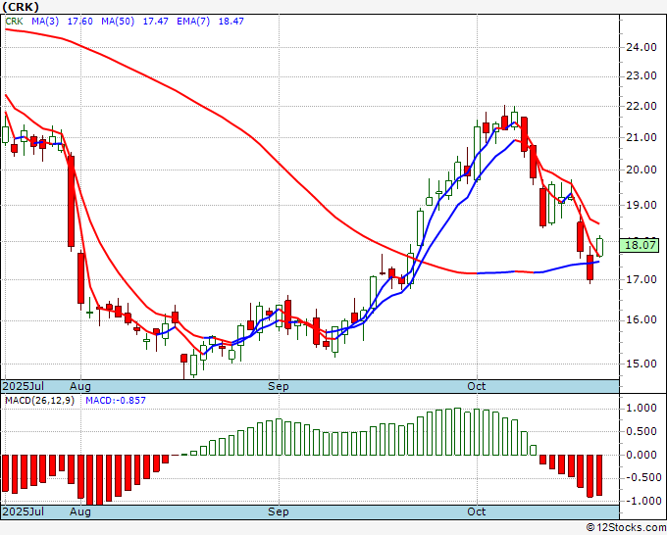Screen dimensions: 667x535
Task: Click the Oct marker on price timeline
Action: pyautogui.click(x=476, y=386)
